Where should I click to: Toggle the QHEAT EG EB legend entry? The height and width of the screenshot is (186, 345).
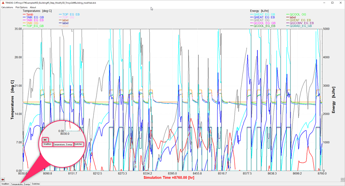[262, 17]
